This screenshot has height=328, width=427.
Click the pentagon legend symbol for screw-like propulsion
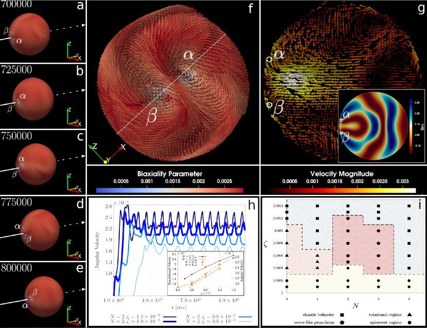342,322
